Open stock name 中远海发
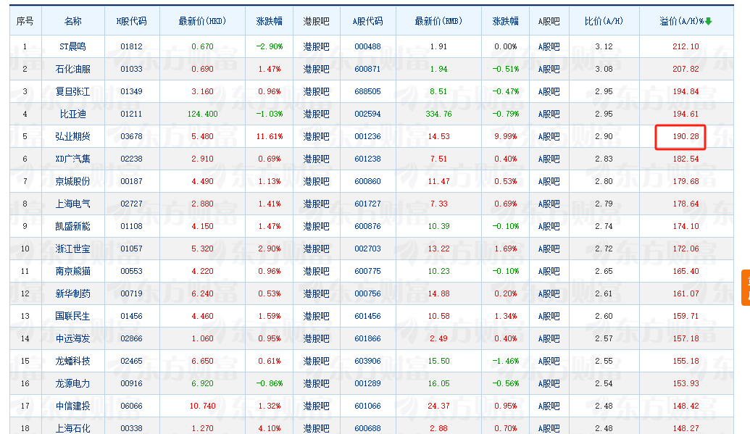Viewport: 750px width, 434px height. pyautogui.click(x=72, y=339)
